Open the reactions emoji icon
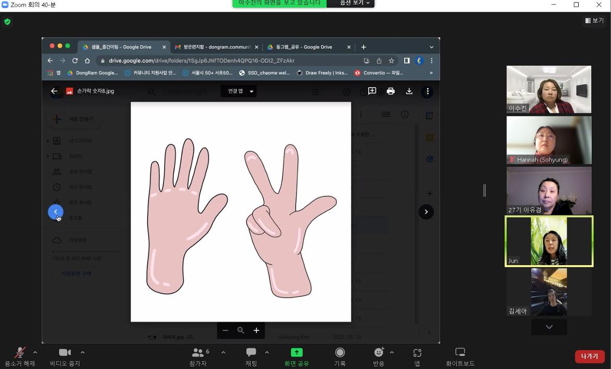Image resolution: width=611 pixels, height=369 pixels. pyautogui.click(x=379, y=353)
